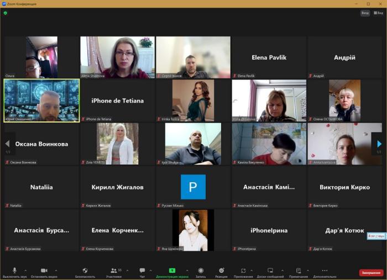Open the Notes (Примечания) icon
This screenshot has height=280, width=387.
point(299,270)
